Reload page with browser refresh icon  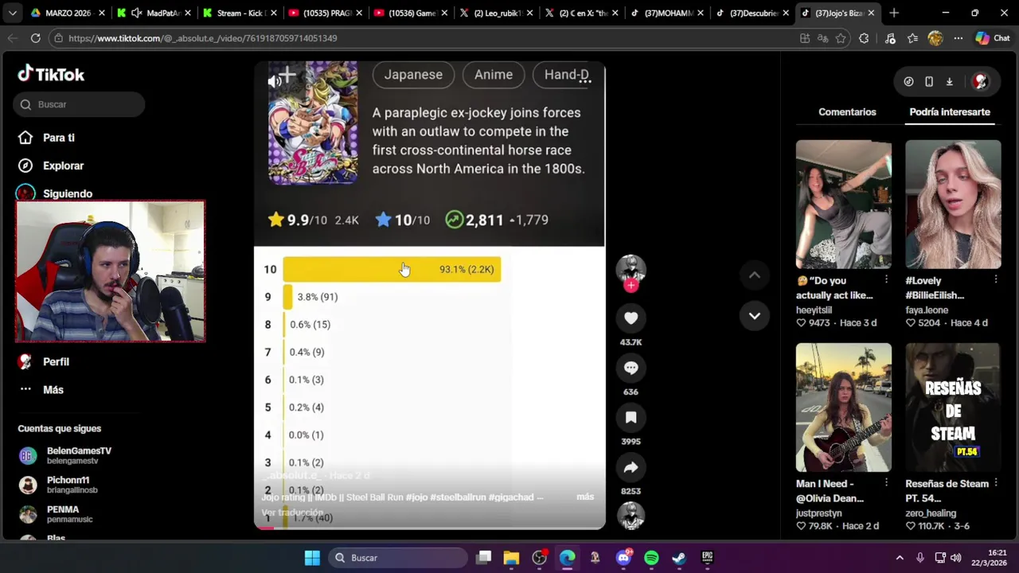(x=35, y=38)
